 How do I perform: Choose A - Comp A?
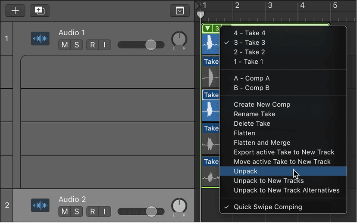(x=283, y=78)
